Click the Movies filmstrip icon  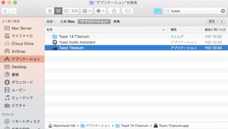(7, 90)
